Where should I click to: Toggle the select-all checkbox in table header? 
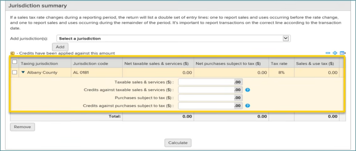14,62
